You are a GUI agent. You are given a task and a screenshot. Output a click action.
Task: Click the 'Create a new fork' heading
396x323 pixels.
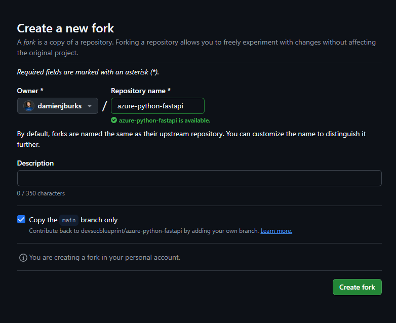pos(66,28)
